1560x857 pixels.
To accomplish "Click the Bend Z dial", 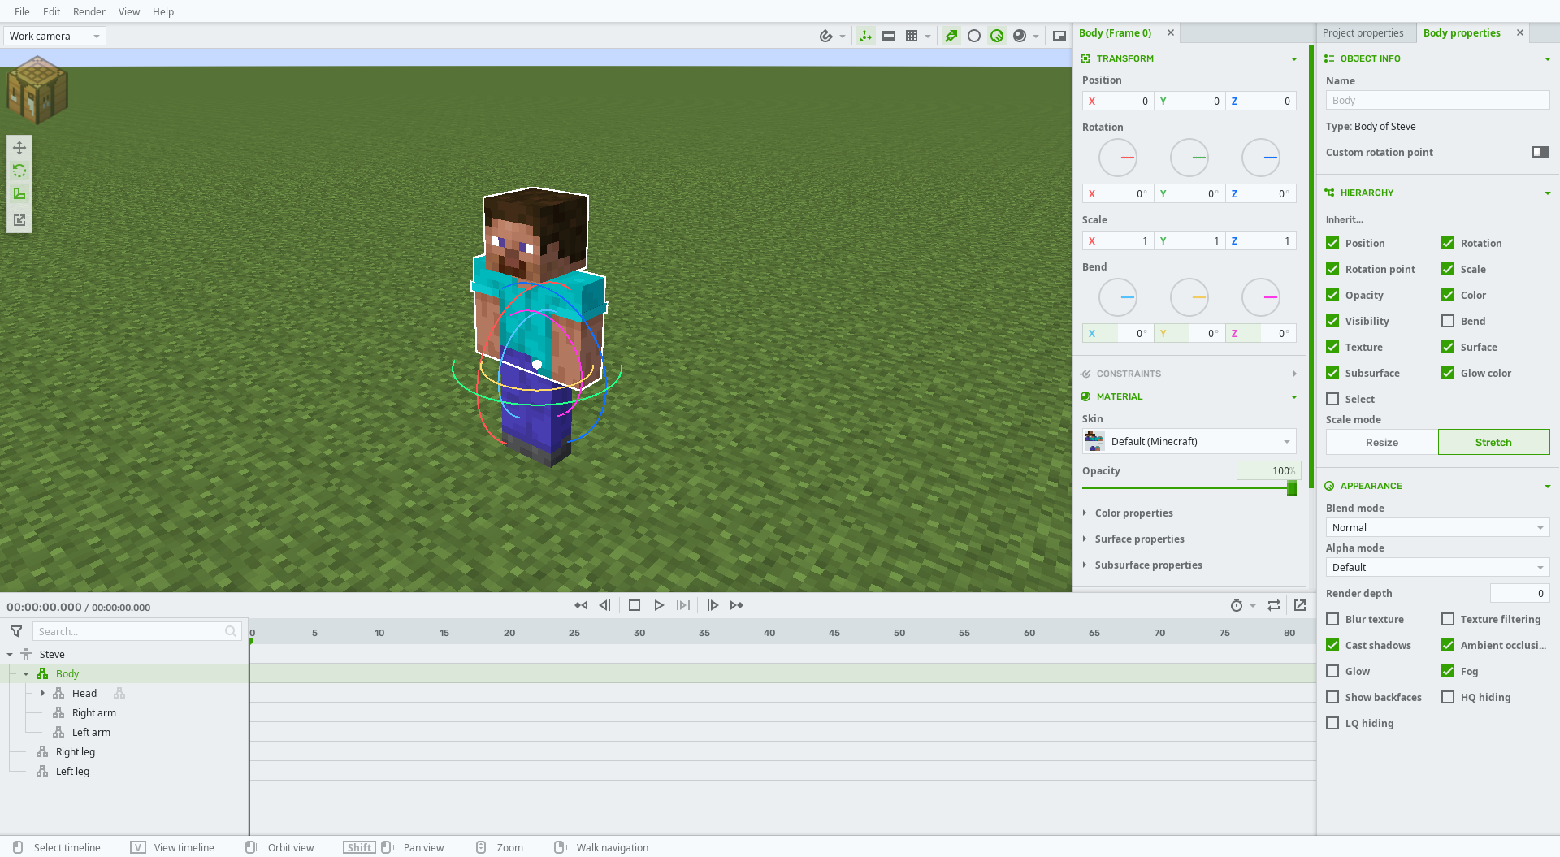I will tap(1261, 297).
